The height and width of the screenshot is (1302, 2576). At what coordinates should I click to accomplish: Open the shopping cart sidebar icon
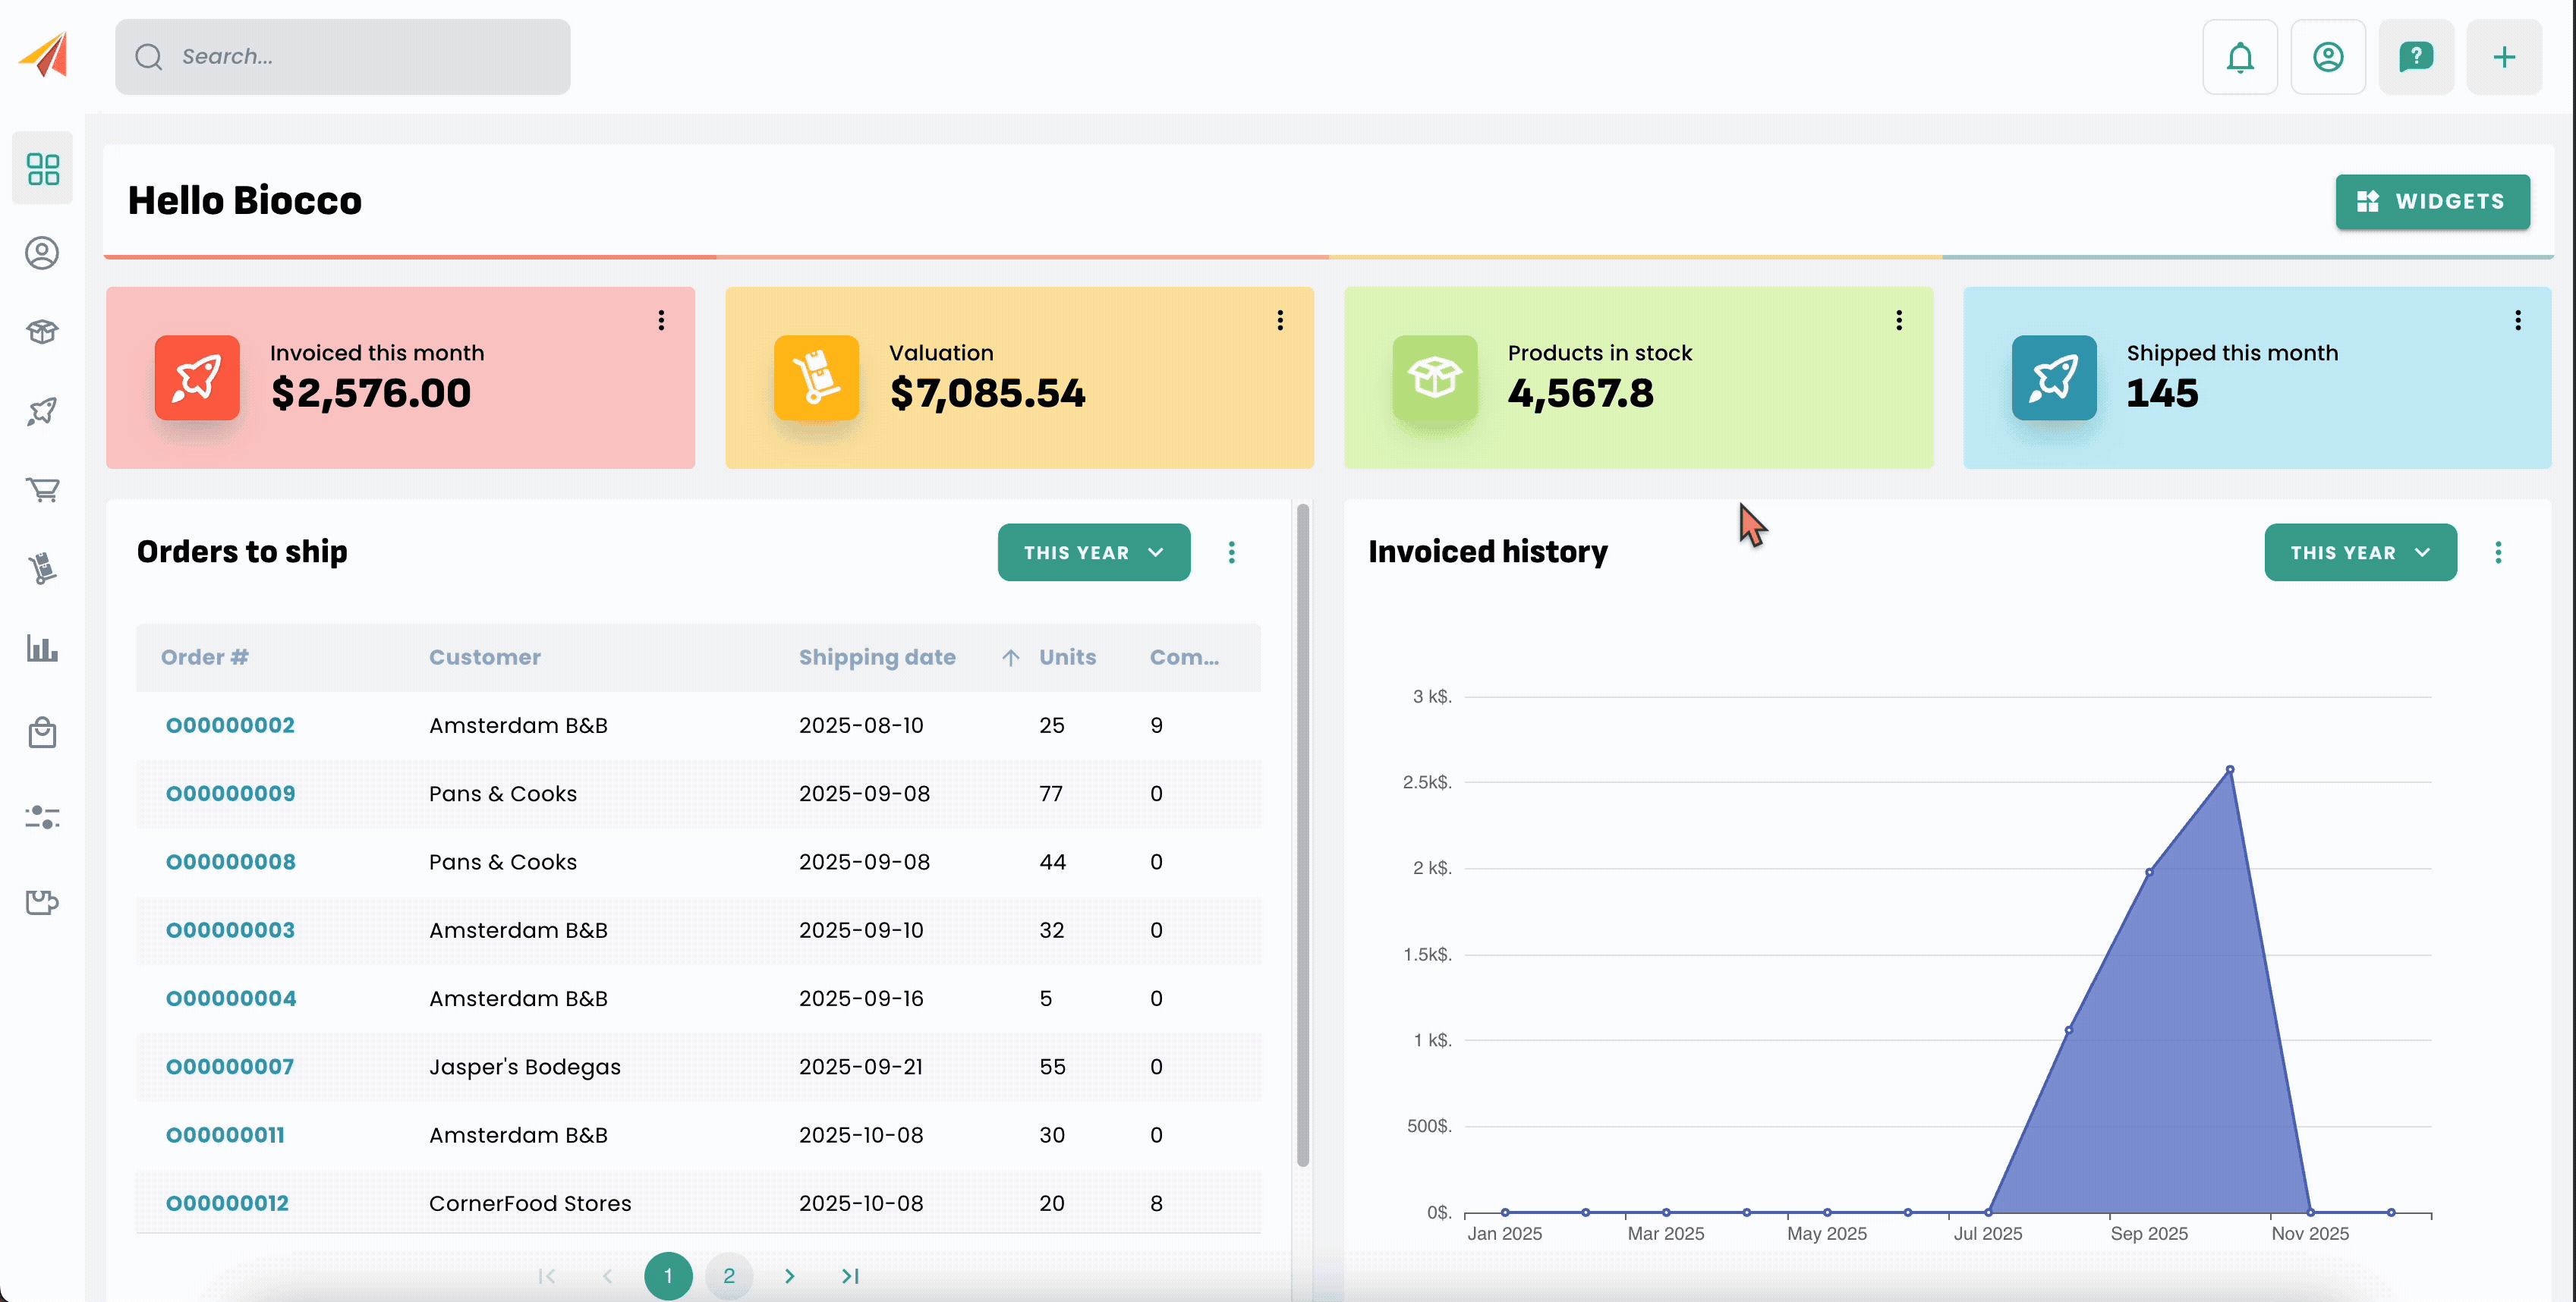point(42,490)
